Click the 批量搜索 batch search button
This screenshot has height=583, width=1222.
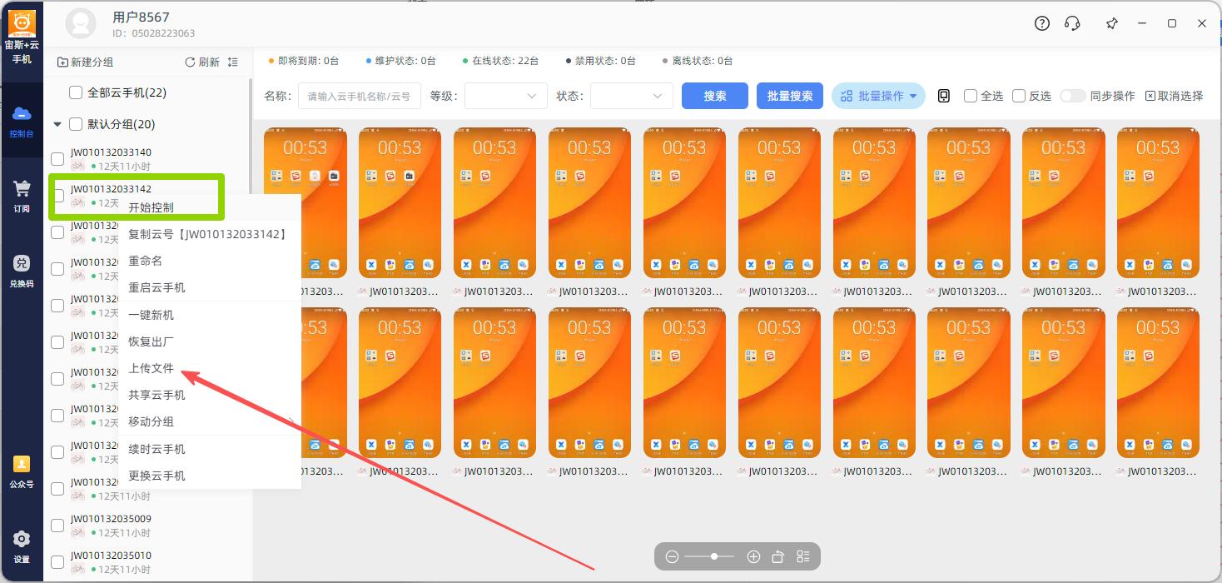coord(790,96)
